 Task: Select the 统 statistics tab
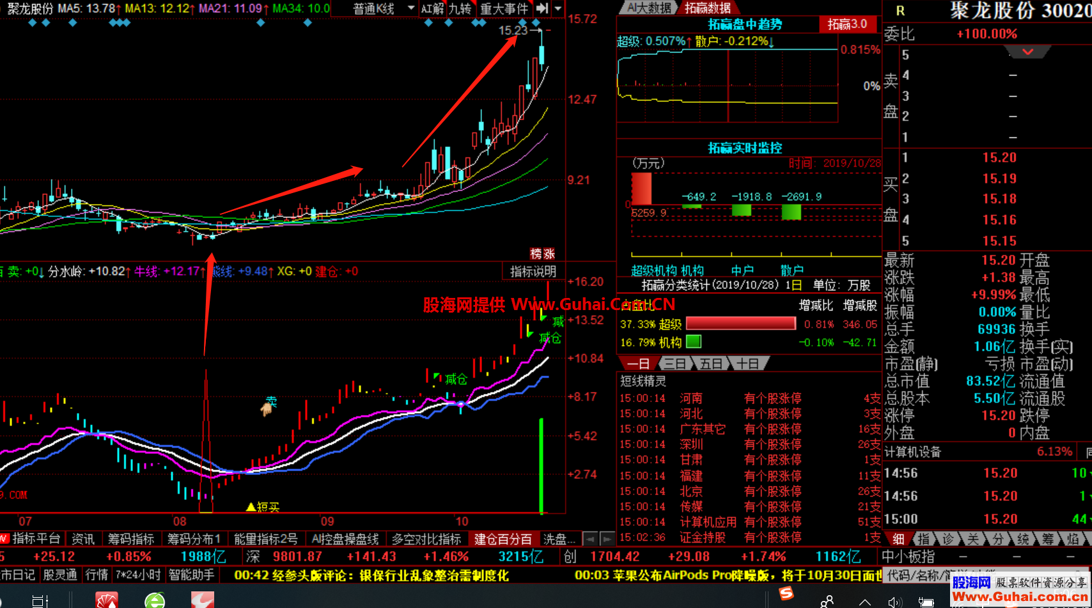[1023, 539]
